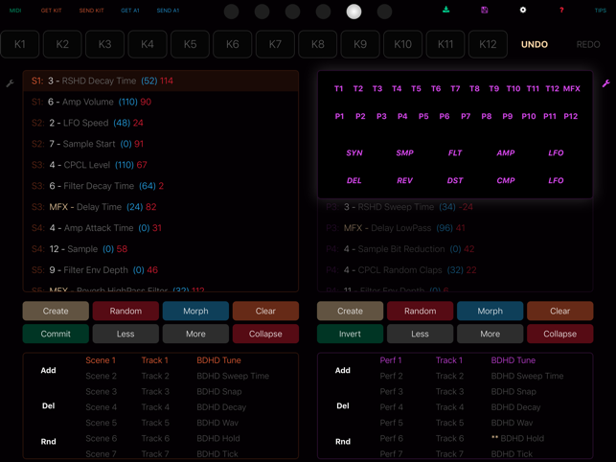Select the SMP parameter group
Screen dimensions: 616x462
tap(404, 153)
